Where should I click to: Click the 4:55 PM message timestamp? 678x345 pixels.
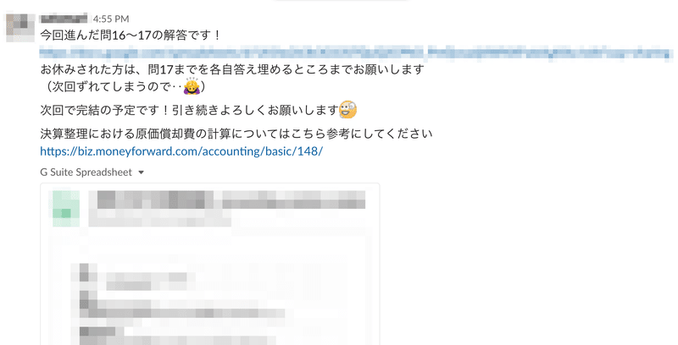pyautogui.click(x=111, y=19)
